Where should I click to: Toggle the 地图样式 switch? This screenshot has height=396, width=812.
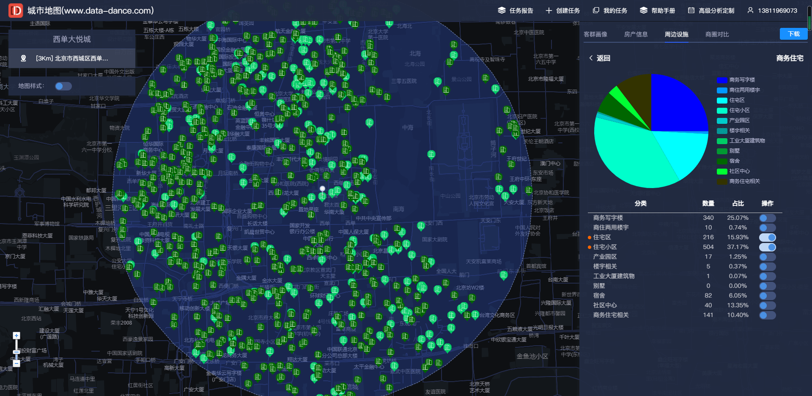(63, 86)
